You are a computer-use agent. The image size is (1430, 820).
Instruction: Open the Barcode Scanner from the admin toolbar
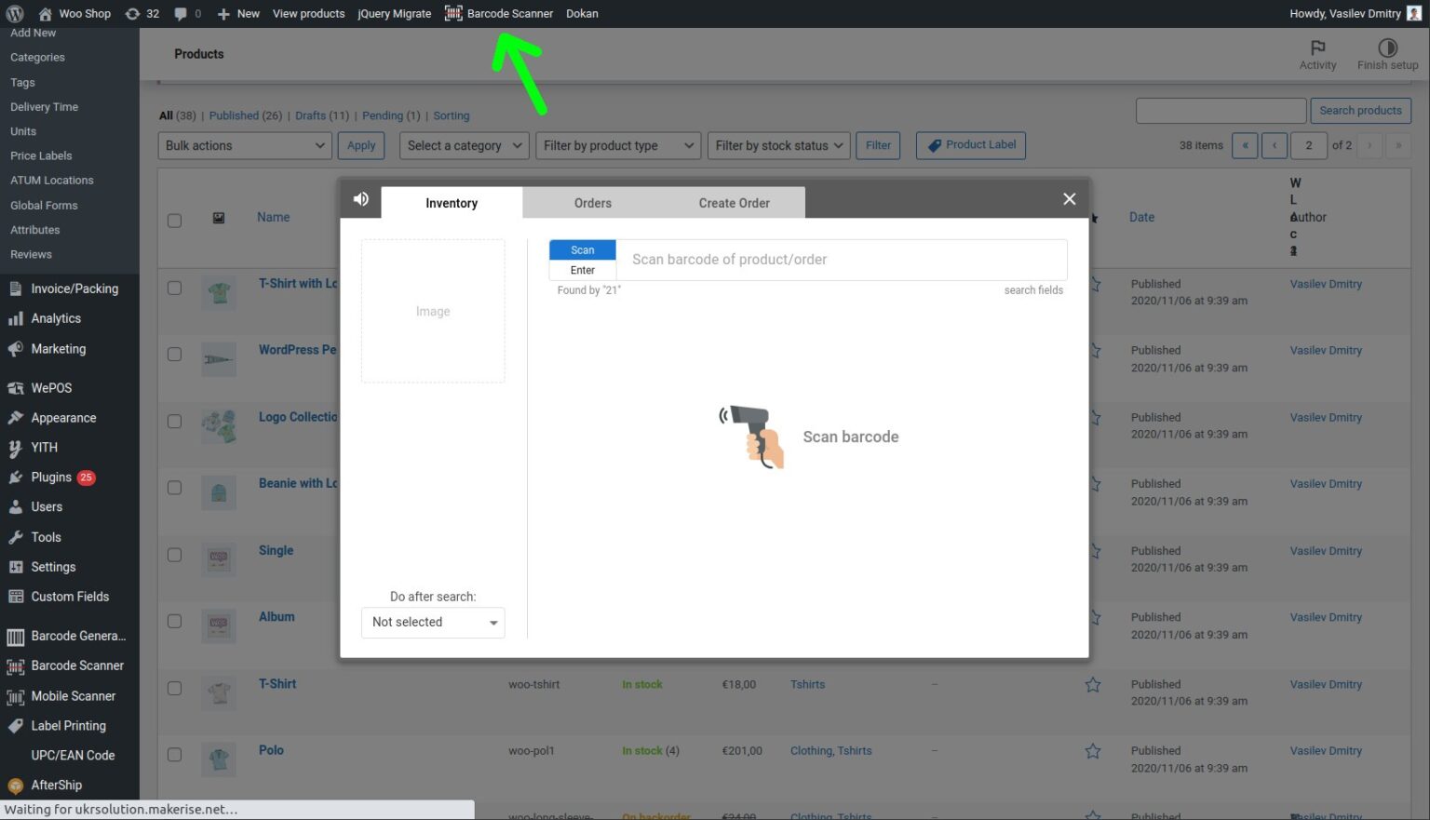499,13
